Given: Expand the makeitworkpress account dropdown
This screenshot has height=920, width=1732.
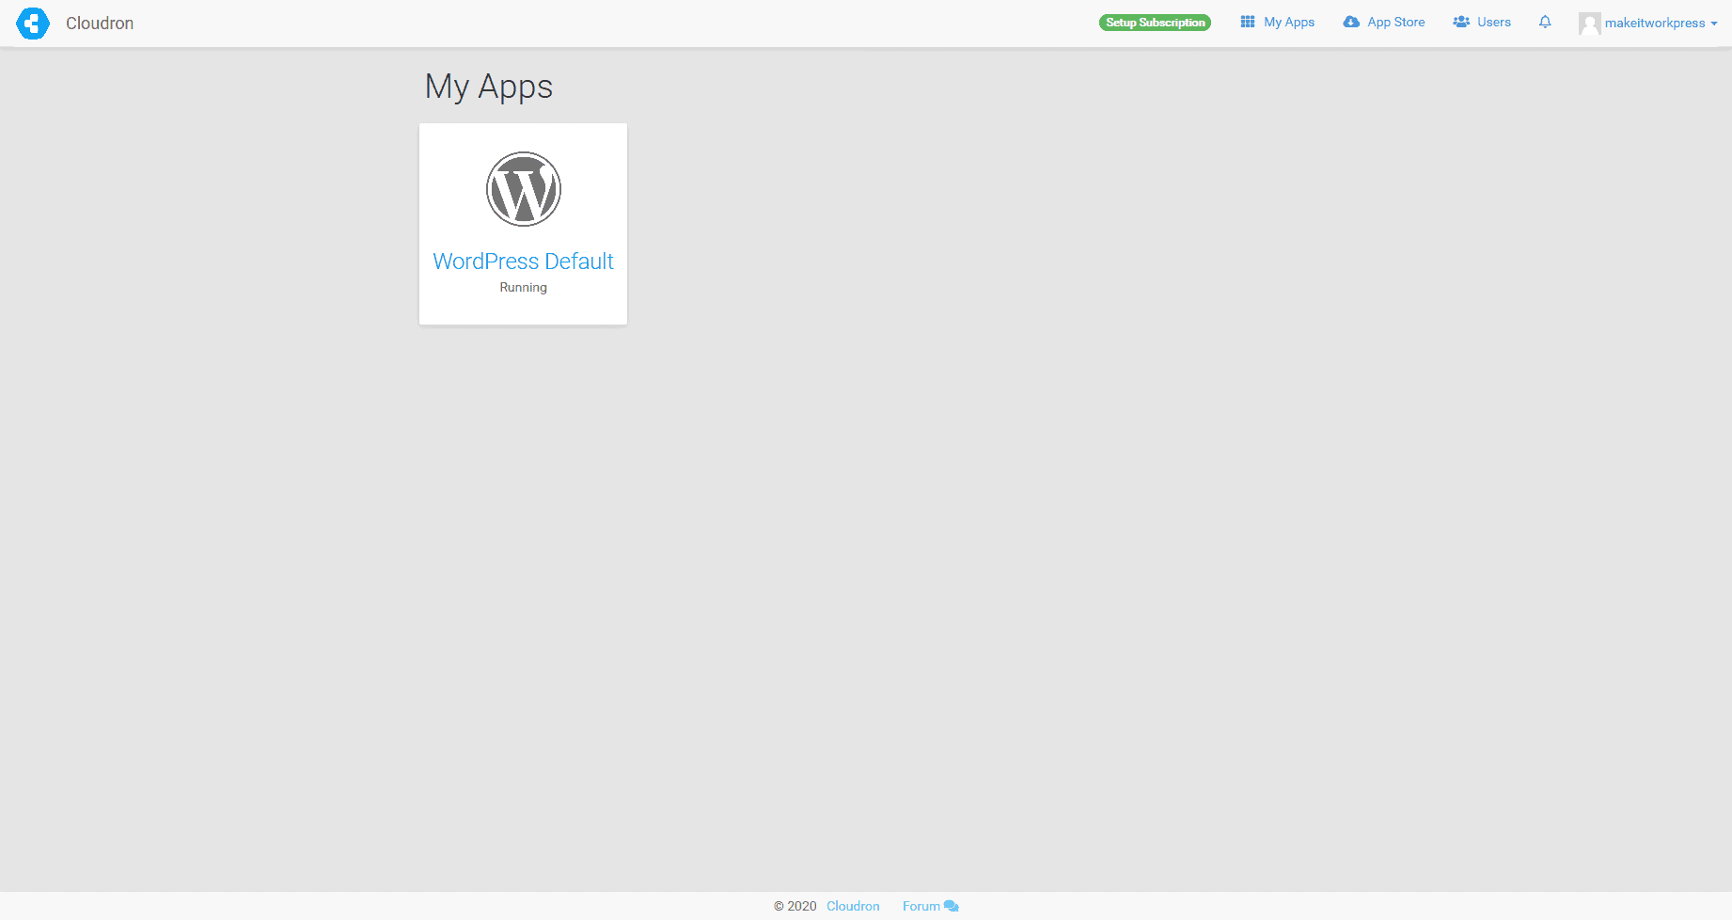Looking at the screenshot, I should (1657, 23).
